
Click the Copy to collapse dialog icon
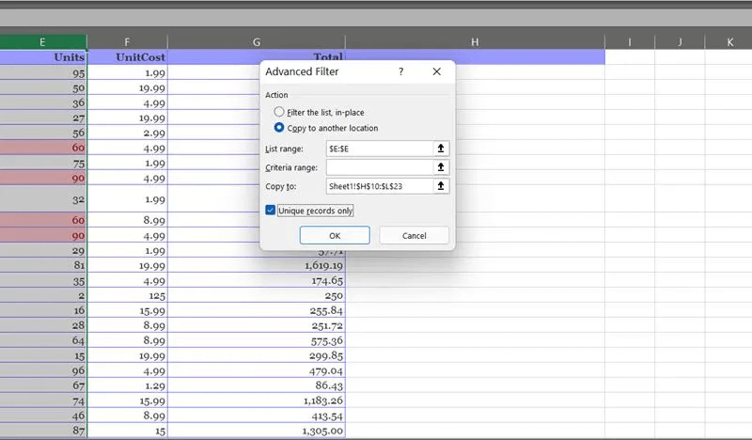[x=441, y=186]
